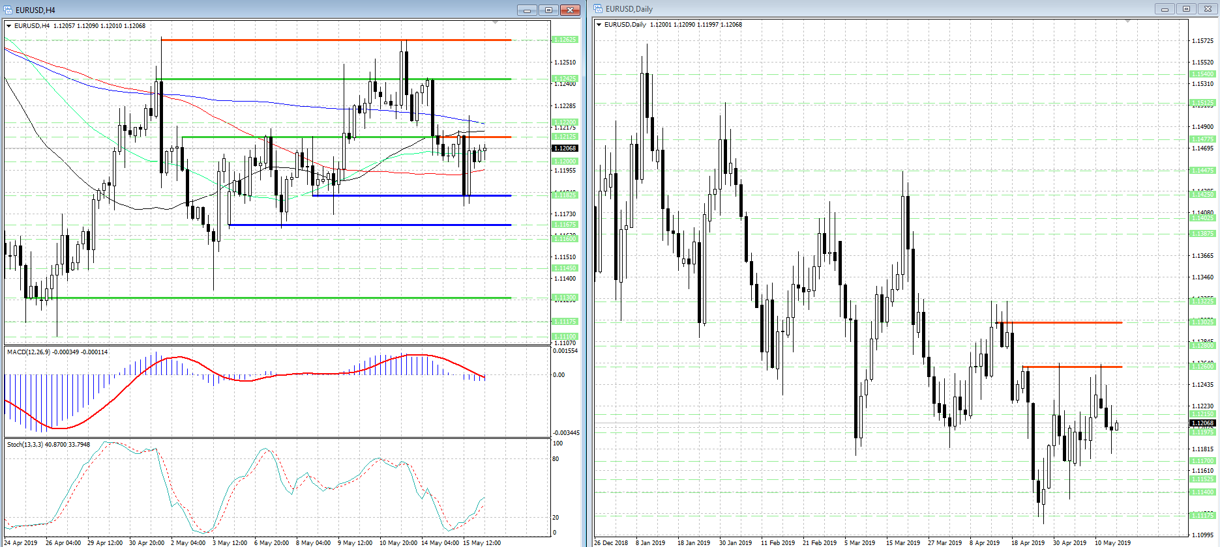Click the chart shift marker on H4 chart
Viewport: 1220px width, 547px height.
pyautogui.click(x=496, y=23)
